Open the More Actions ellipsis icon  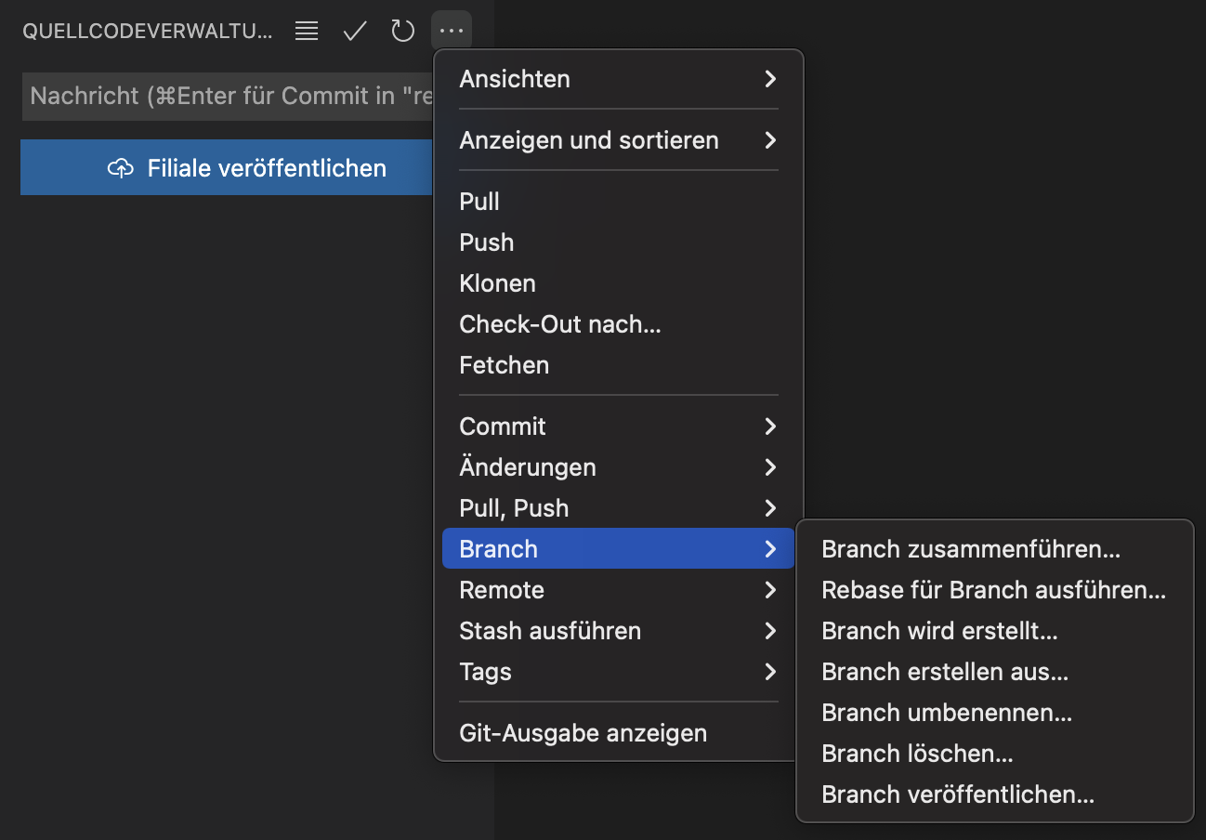click(452, 31)
